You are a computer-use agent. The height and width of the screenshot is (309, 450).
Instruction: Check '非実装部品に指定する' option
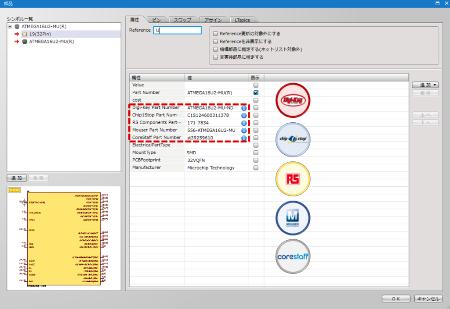coord(215,57)
